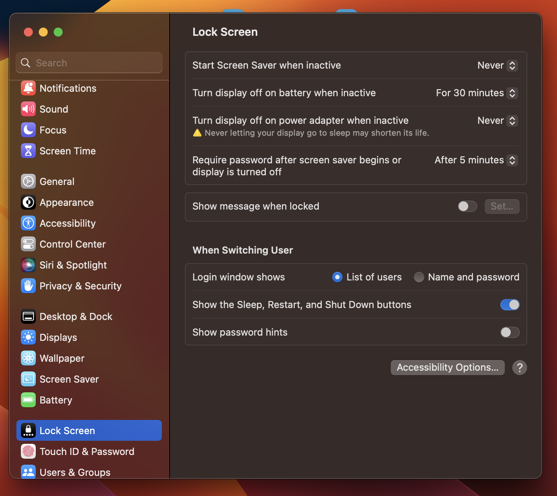Click the Set… lock message button
This screenshot has height=496, width=557.
[502, 207]
